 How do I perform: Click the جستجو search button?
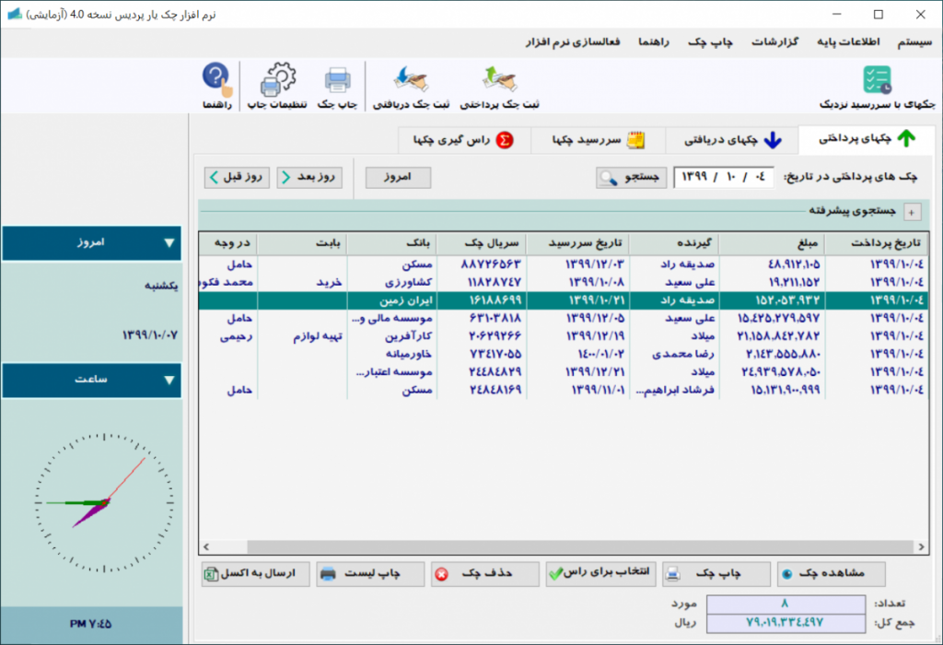[632, 178]
